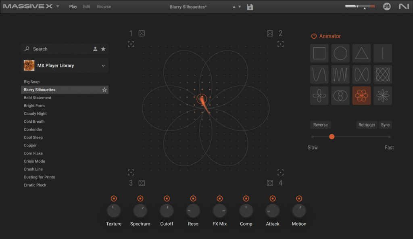Image resolution: width=413 pixels, height=239 pixels.
Task: Toggle FX Mix macro assignment ring
Action: 220,198
